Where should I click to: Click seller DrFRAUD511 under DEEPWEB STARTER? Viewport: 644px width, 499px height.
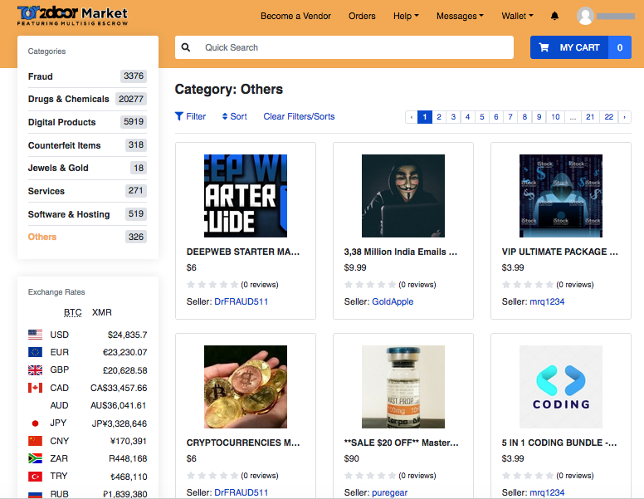(242, 301)
